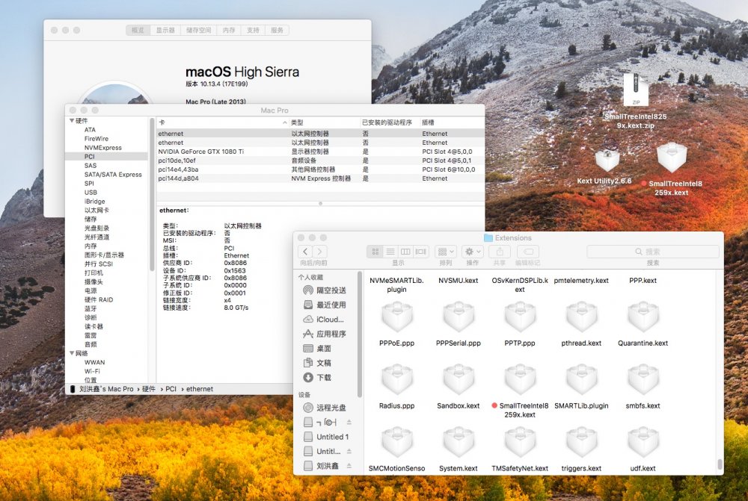The height and width of the screenshot is (501, 748).
Task: Switch to 支持 tab in About This Mac
Action: point(253,30)
